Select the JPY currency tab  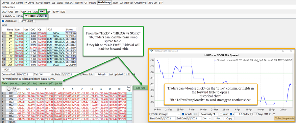pos(30,12)
